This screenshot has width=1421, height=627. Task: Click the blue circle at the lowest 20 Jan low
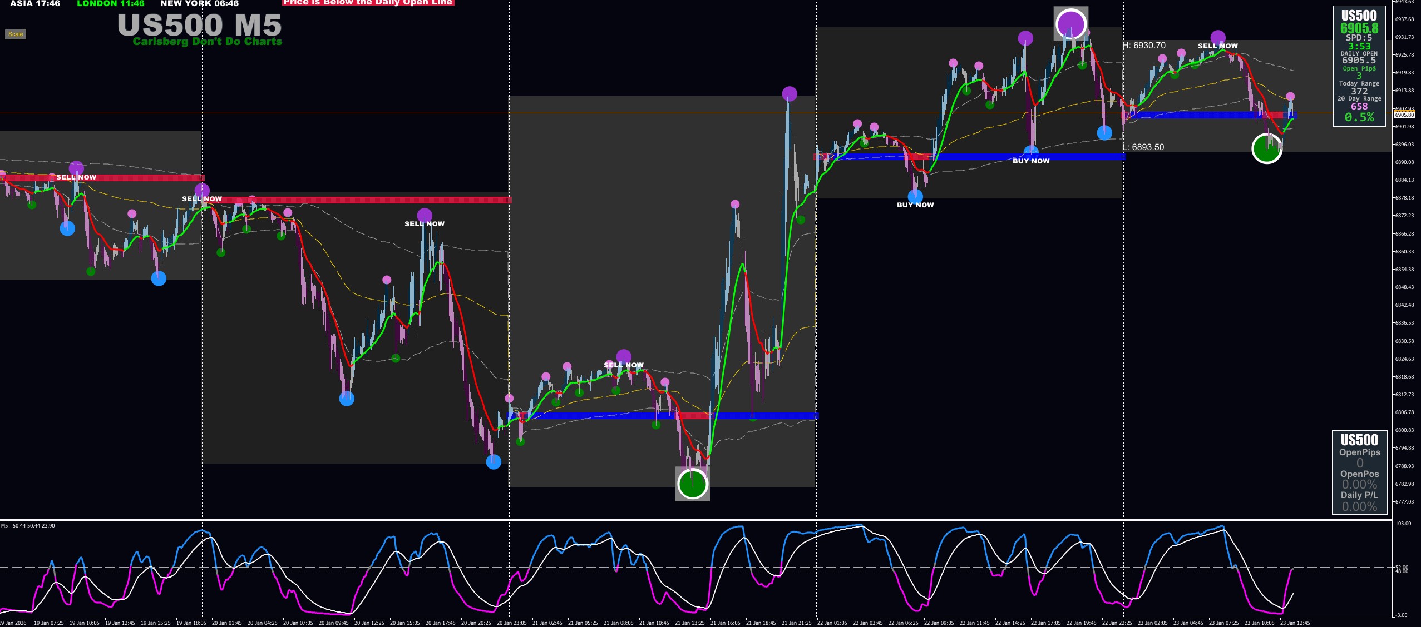[494, 461]
